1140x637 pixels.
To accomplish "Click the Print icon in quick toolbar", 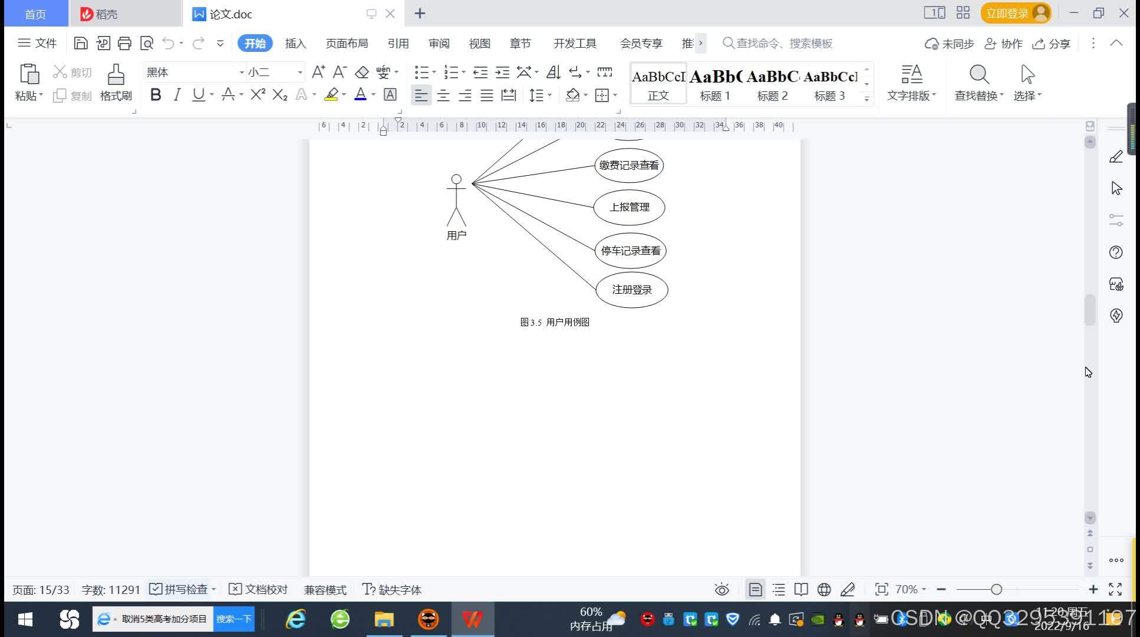I will click(x=125, y=43).
